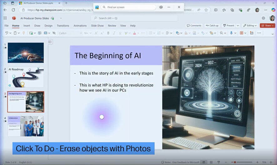The width and height of the screenshot is (277, 165).
Task: Expand the Present options dropdown arrow
Action: coord(238,25)
